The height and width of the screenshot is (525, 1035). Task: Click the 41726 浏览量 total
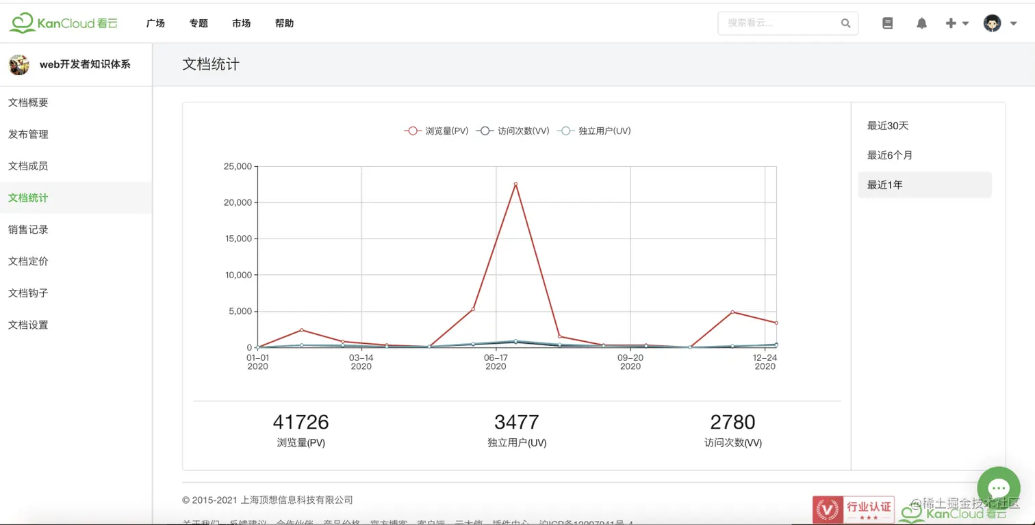(301, 422)
